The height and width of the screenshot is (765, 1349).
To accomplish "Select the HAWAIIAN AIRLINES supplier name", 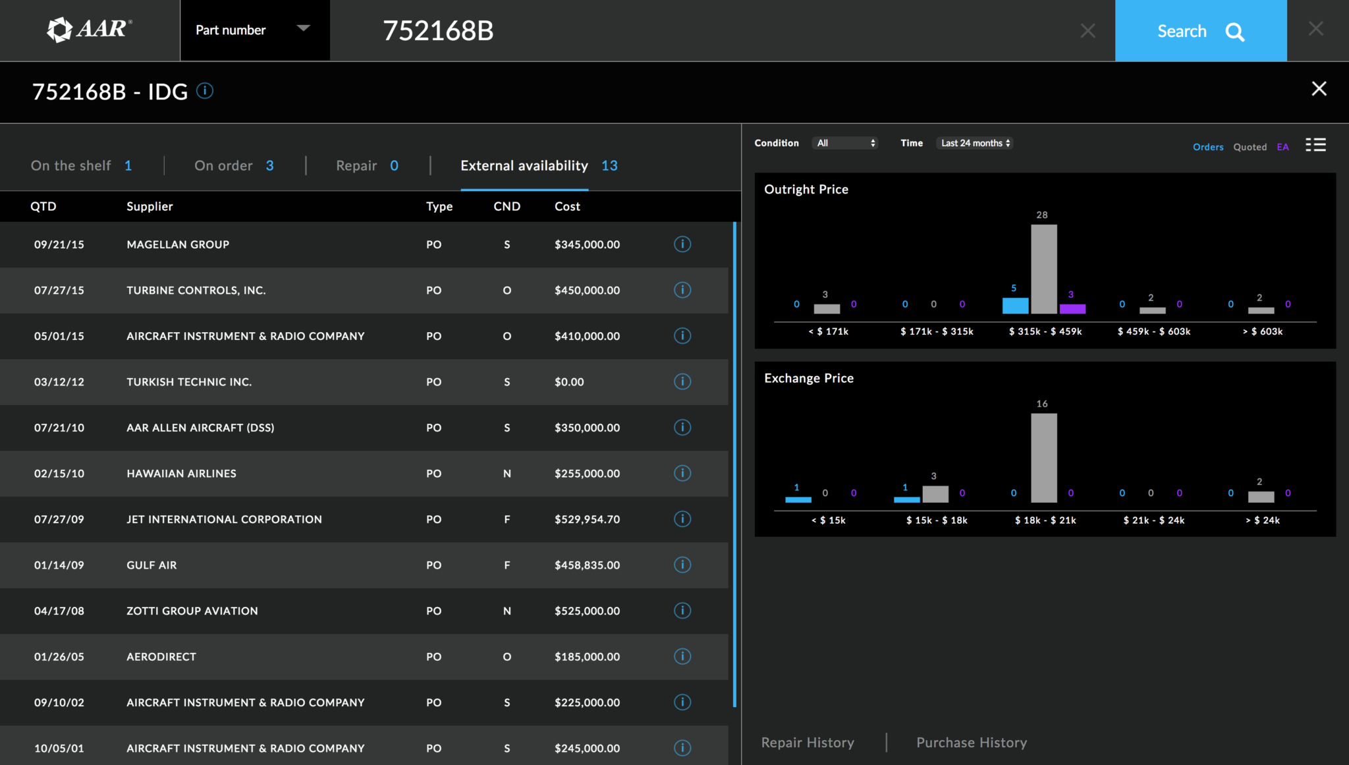I will pos(181,473).
